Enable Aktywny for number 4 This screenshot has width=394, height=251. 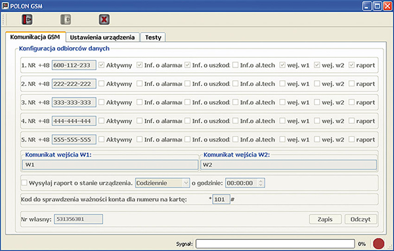point(101,121)
